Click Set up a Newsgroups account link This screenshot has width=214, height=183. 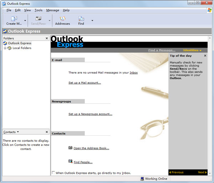click(90, 114)
